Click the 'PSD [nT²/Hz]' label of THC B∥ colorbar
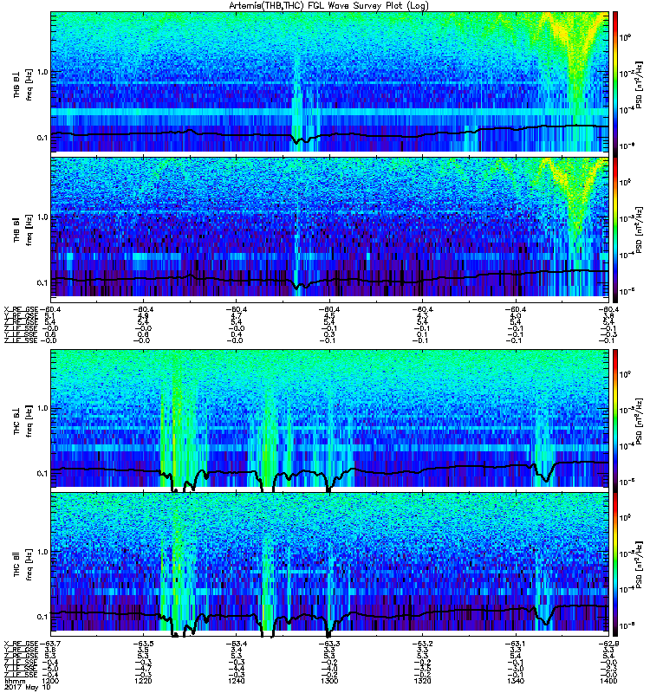Viewport: 650px width, 693px height. [640, 564]
